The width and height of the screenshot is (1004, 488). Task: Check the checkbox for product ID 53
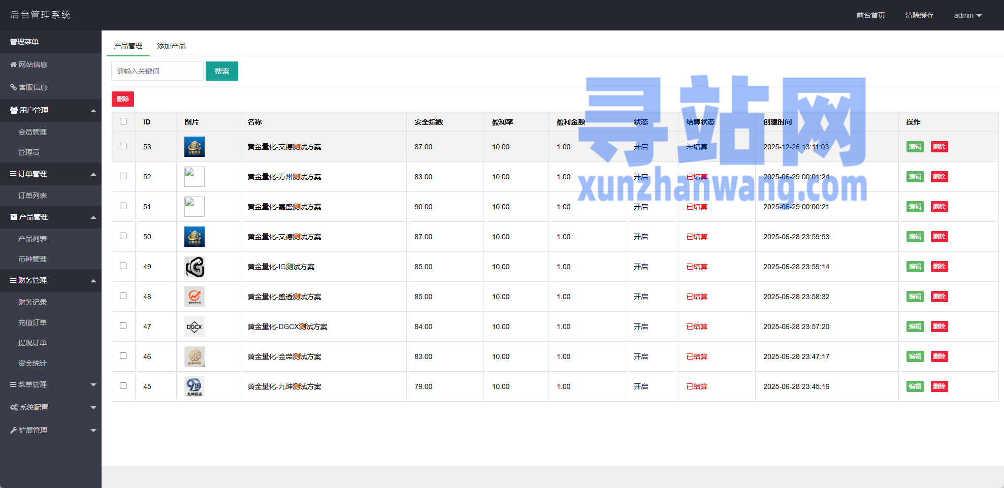(x=123, y=146)
